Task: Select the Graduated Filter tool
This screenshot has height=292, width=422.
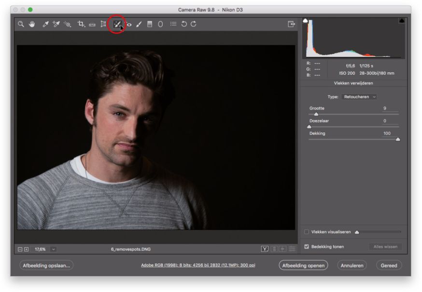Action: click(150, 24)
